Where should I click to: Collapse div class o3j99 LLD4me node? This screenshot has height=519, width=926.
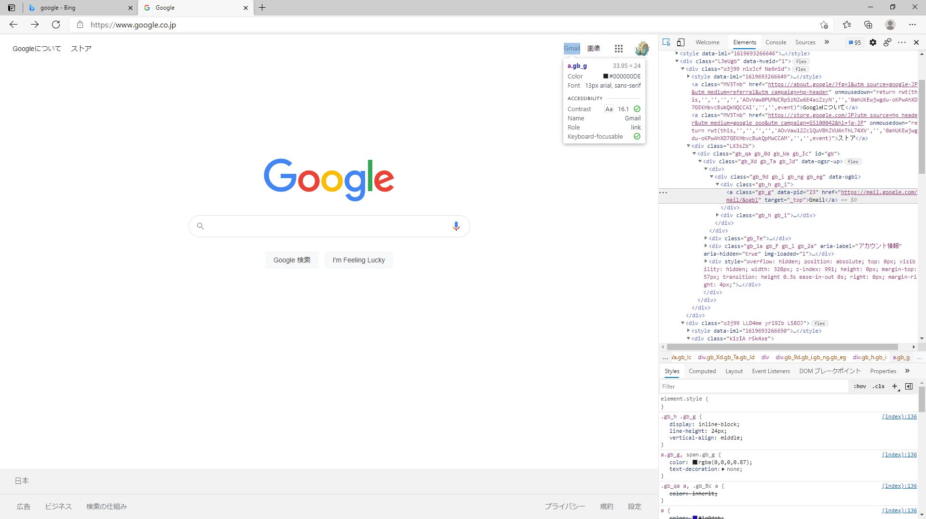(x=682, y=323)
